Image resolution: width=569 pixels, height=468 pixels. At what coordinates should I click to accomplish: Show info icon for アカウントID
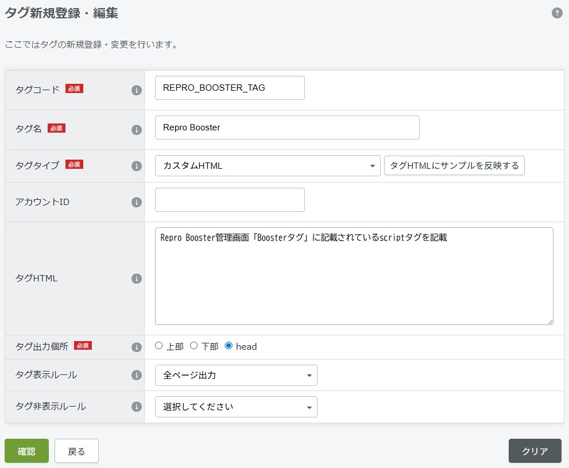tap(137, 203)
